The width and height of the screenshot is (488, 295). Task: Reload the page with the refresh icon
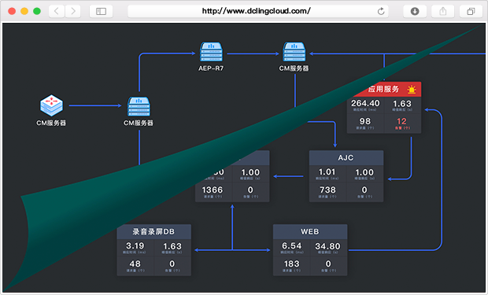(381, 12)
